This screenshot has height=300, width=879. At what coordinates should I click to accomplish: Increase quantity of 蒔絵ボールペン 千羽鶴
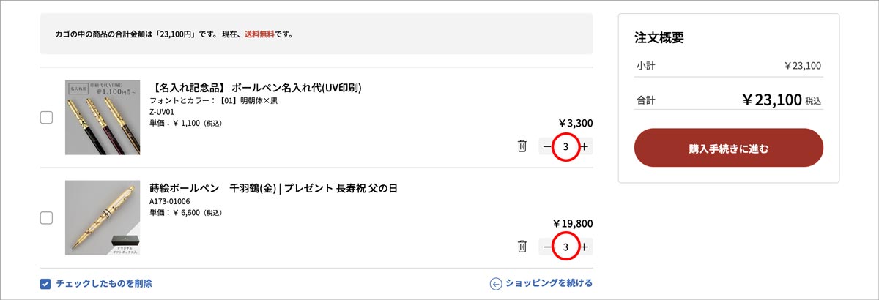coord(584,247)
